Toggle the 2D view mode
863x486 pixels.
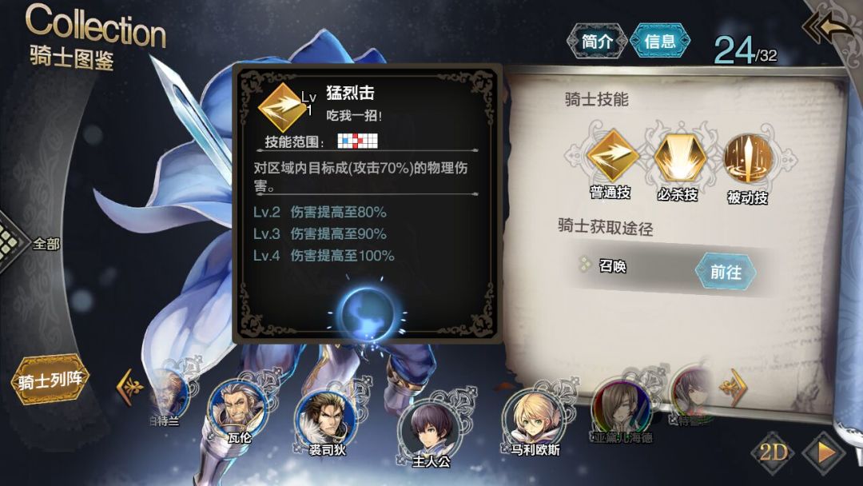[x=774, y=452]
